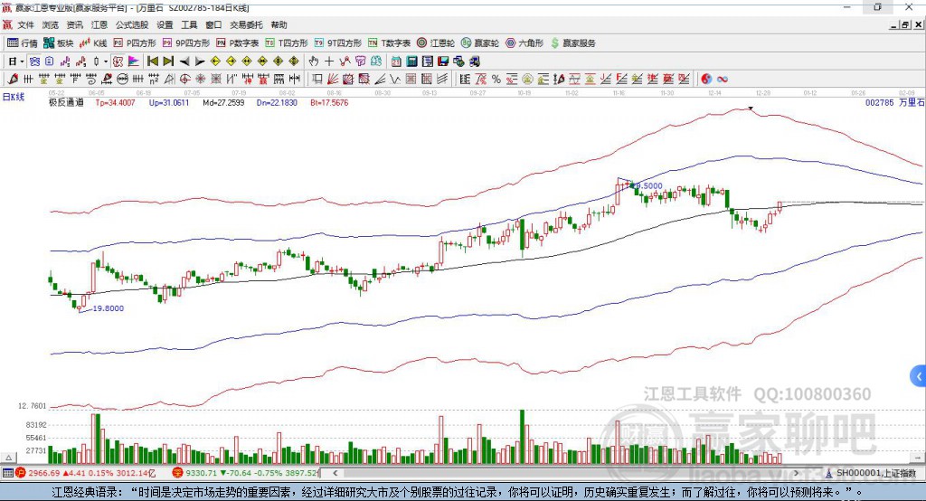This screenshot has height=501, width=926.
Task: Click the 日K线 chart label
Action: point(13,97)
